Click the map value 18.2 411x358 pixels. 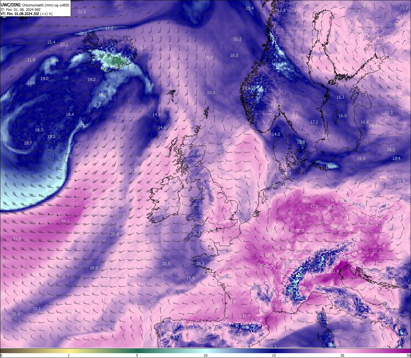point(200,264)
